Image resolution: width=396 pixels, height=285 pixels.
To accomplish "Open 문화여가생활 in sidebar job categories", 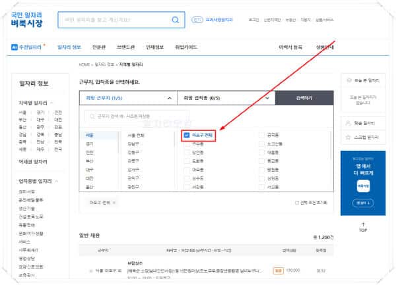I will click(x=31, y=234).
